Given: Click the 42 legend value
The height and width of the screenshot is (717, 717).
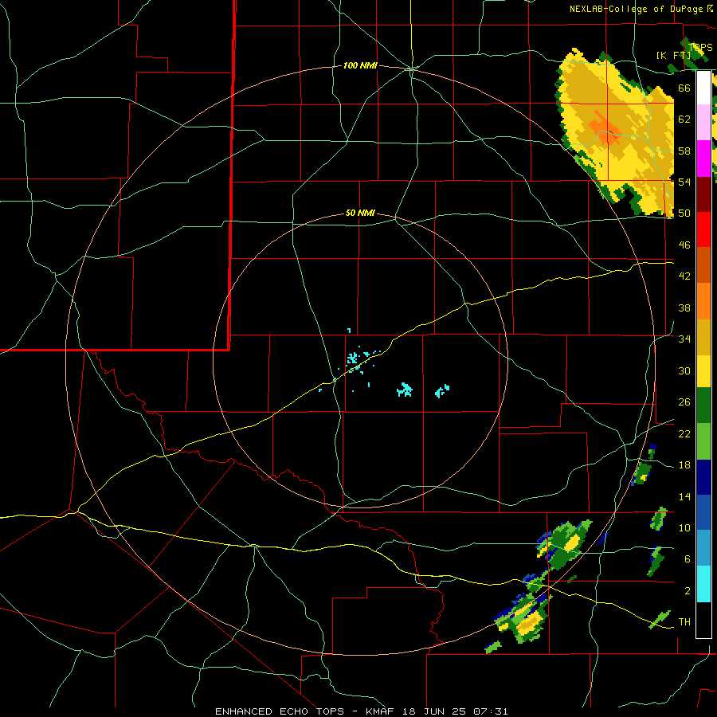Looking at the screenshot, I should (684, 276).
